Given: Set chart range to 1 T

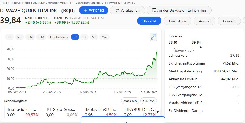Looking at the screenshot, I should (x=9, y=37).
